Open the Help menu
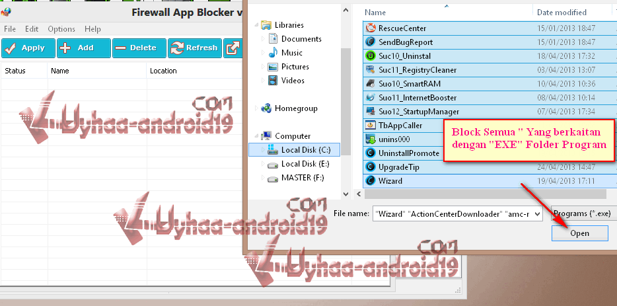This screenshot has width=617, height=306. click(x=93, y=29)
